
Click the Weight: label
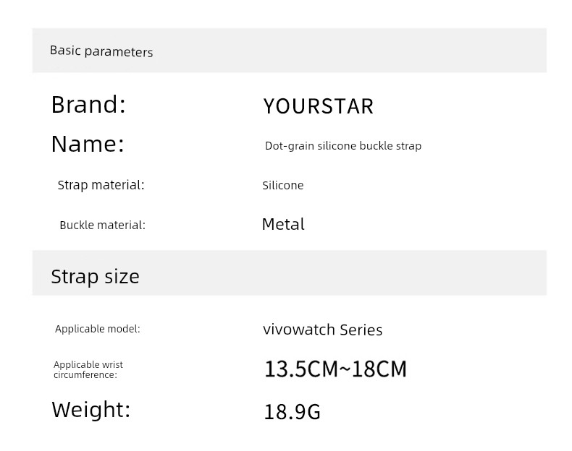click(x=91, y=410)
